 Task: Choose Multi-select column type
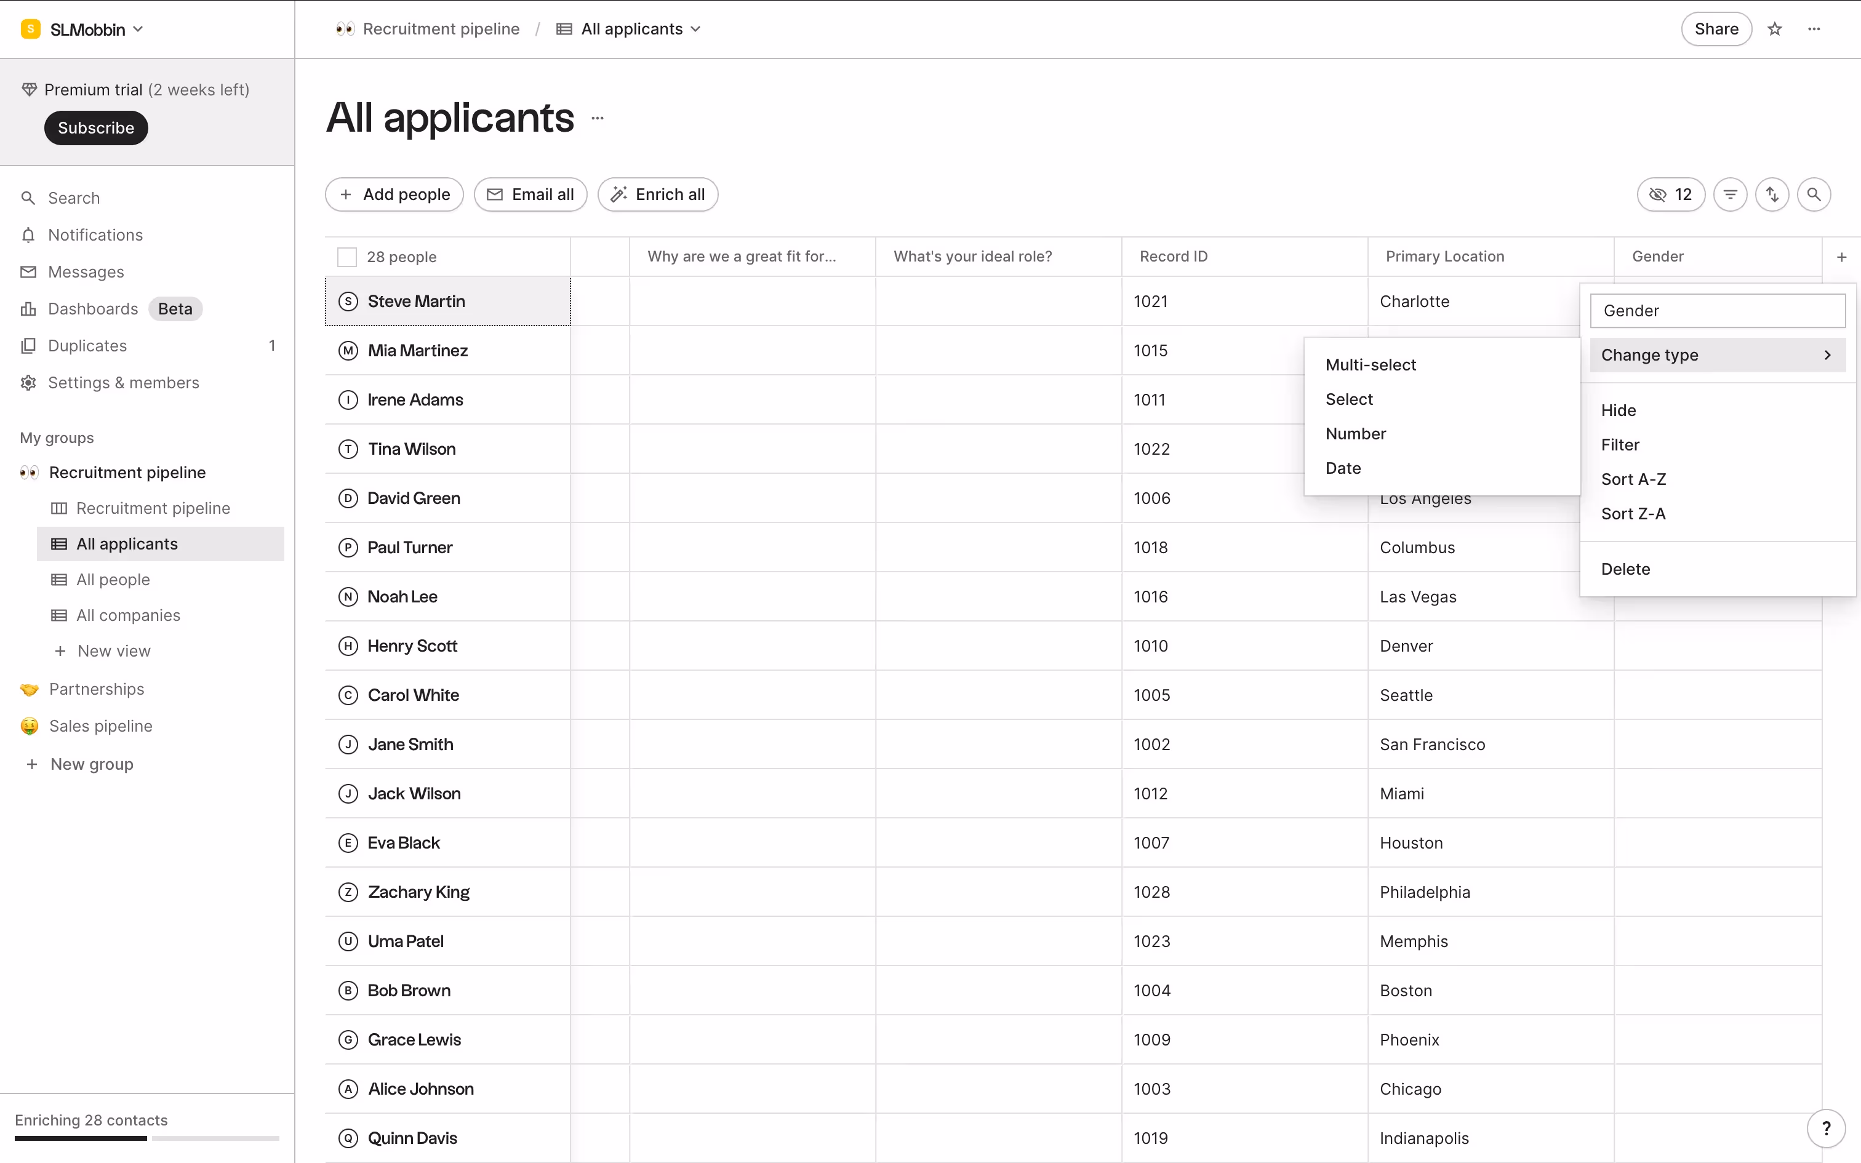click(x=1371, y=364)
